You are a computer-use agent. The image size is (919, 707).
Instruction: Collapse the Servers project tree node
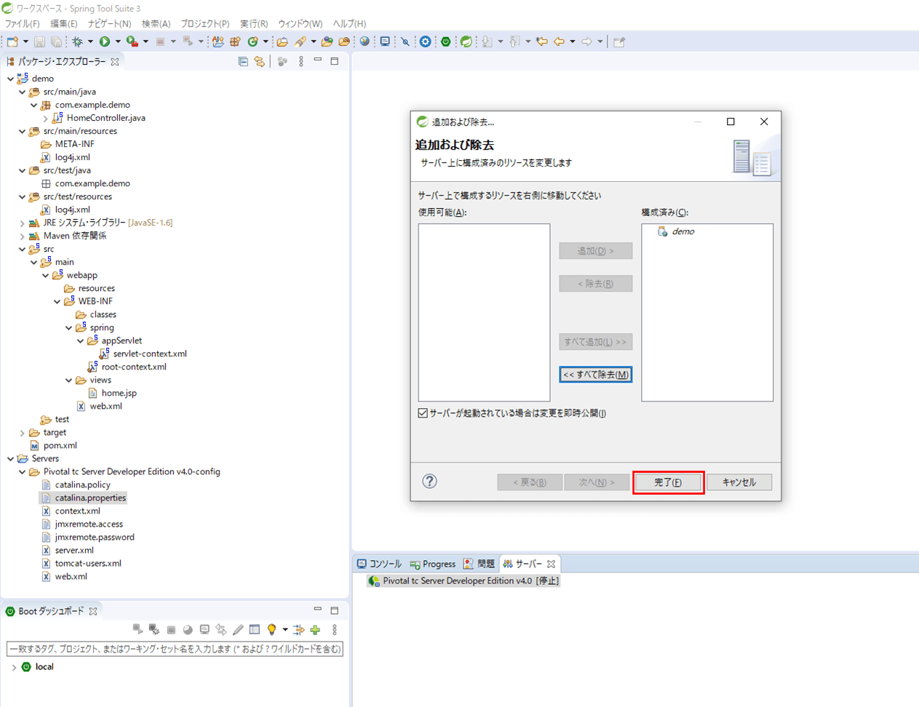click(11, 459)
